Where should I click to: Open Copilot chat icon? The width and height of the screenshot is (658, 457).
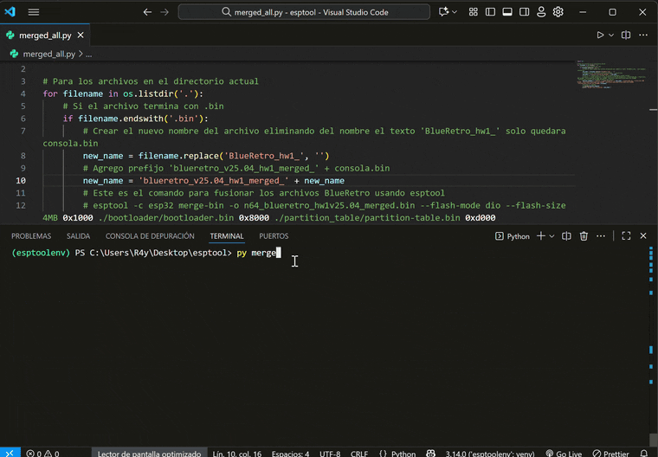pyautogui.click(x=445, y=12)
